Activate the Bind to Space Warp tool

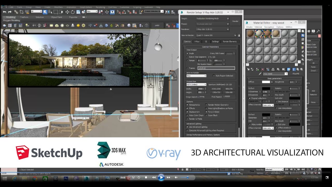[x=27, y=12]
